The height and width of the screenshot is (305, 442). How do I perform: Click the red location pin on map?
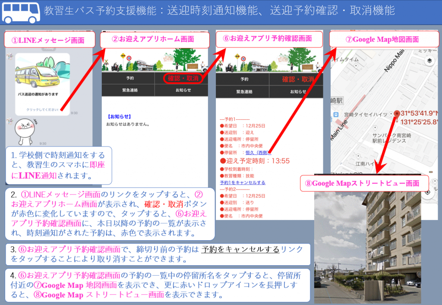pos(397,114)
